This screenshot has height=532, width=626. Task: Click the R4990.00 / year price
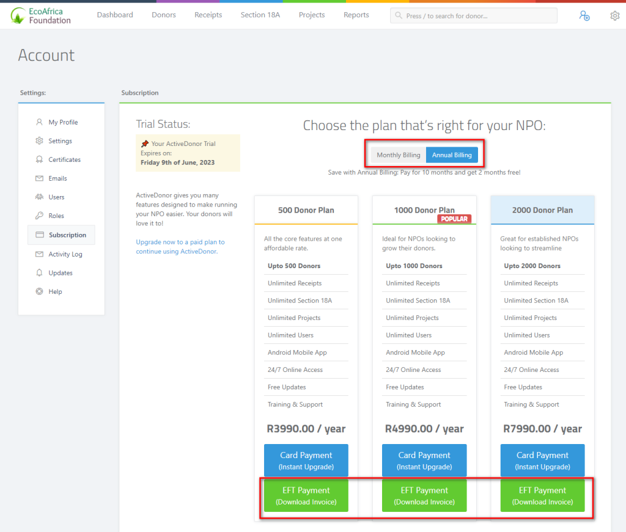(x=424, y=429)
